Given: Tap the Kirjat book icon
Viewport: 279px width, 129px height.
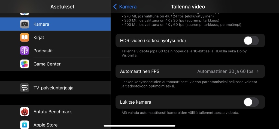Looking at the screenshot, I should (25, 37).
